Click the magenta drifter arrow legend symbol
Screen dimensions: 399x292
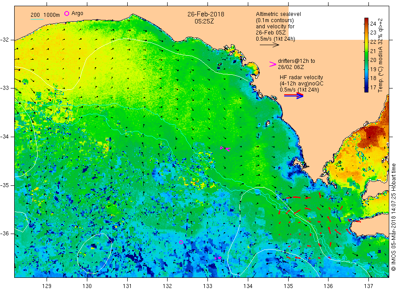pos(273,64)
